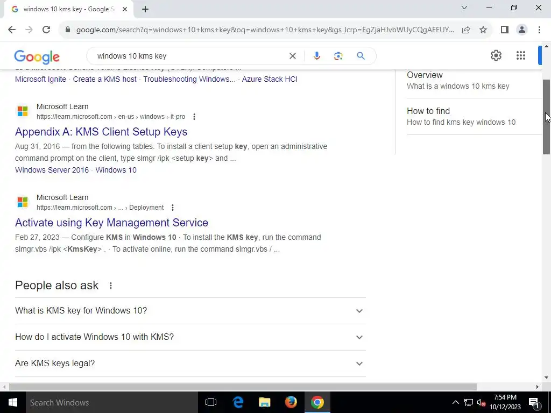This screenshot has width=551, height=413.
Task: Show hidden system tray icons
Action: tap(455, 402)
